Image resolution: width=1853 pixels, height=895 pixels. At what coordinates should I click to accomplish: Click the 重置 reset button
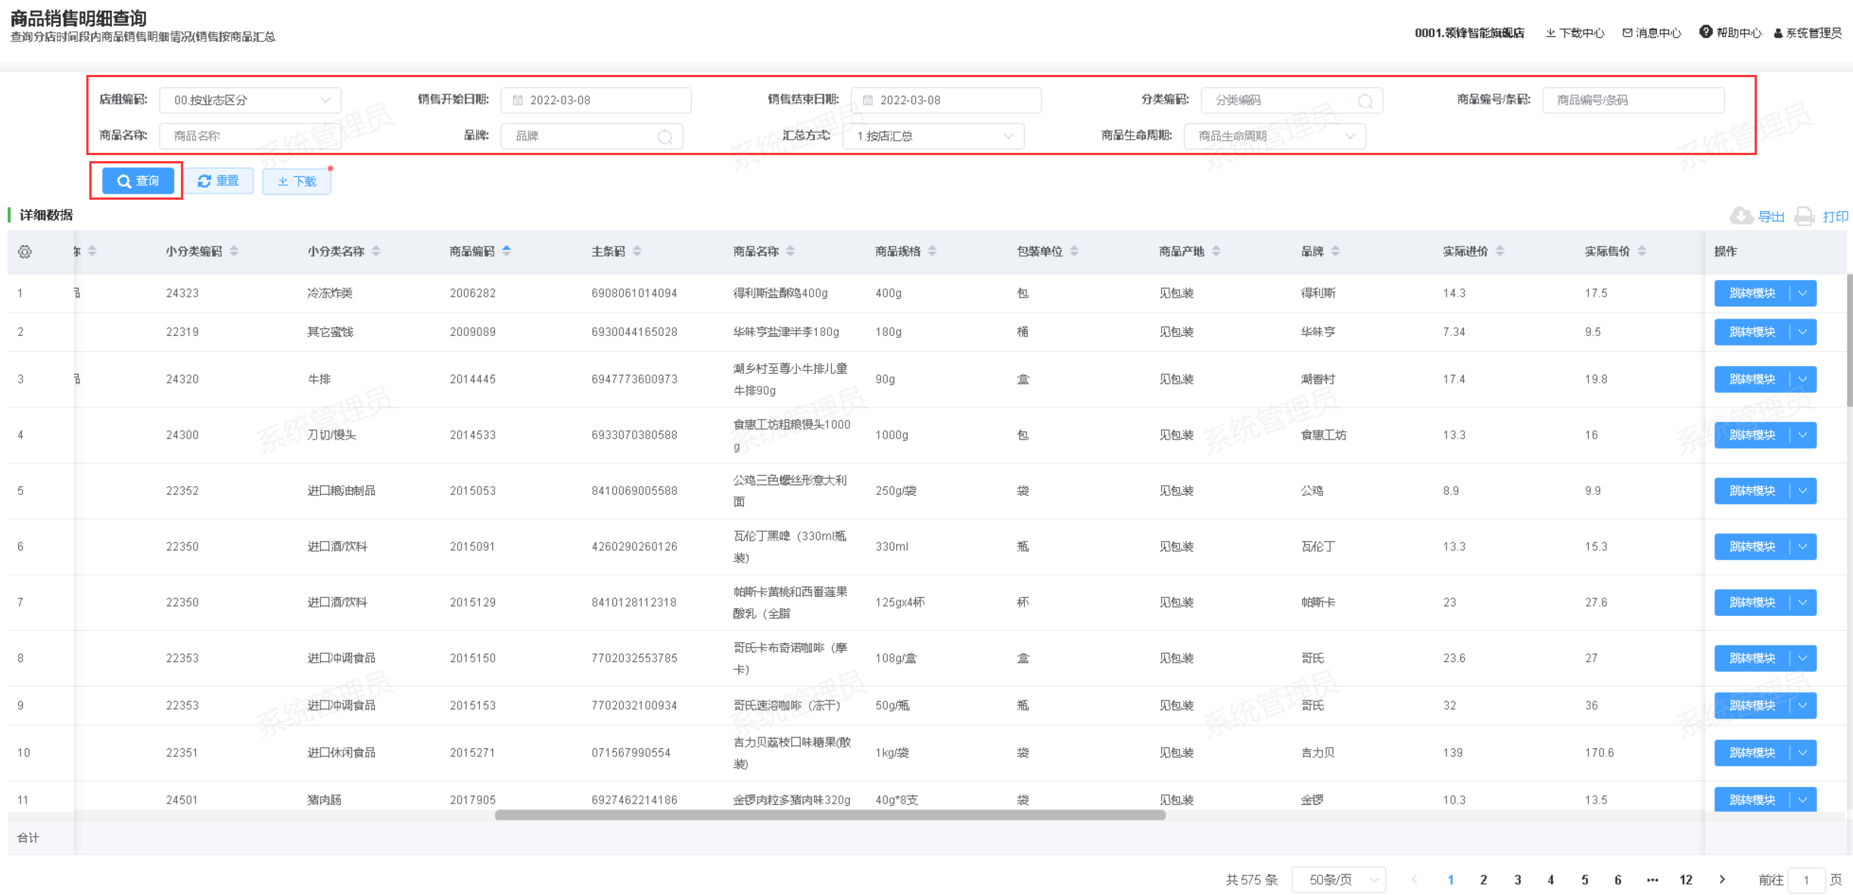click(x=218, y=181)
